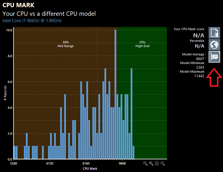
Task: Click the zoom in magnifier icon
Action: (151, 163)
